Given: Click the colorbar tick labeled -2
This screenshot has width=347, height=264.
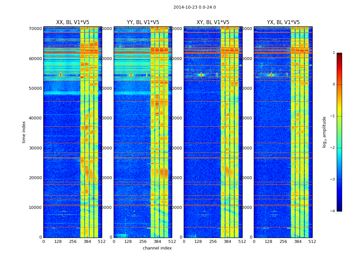Looking at the screenshot, I should click(x=334, y=148).
